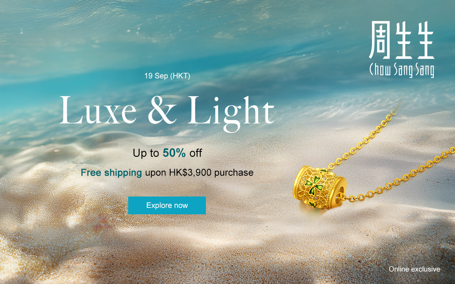This screenshot has width=455, height=284.
Task: Click the Online exclusive label
Action: pos(414,269)
